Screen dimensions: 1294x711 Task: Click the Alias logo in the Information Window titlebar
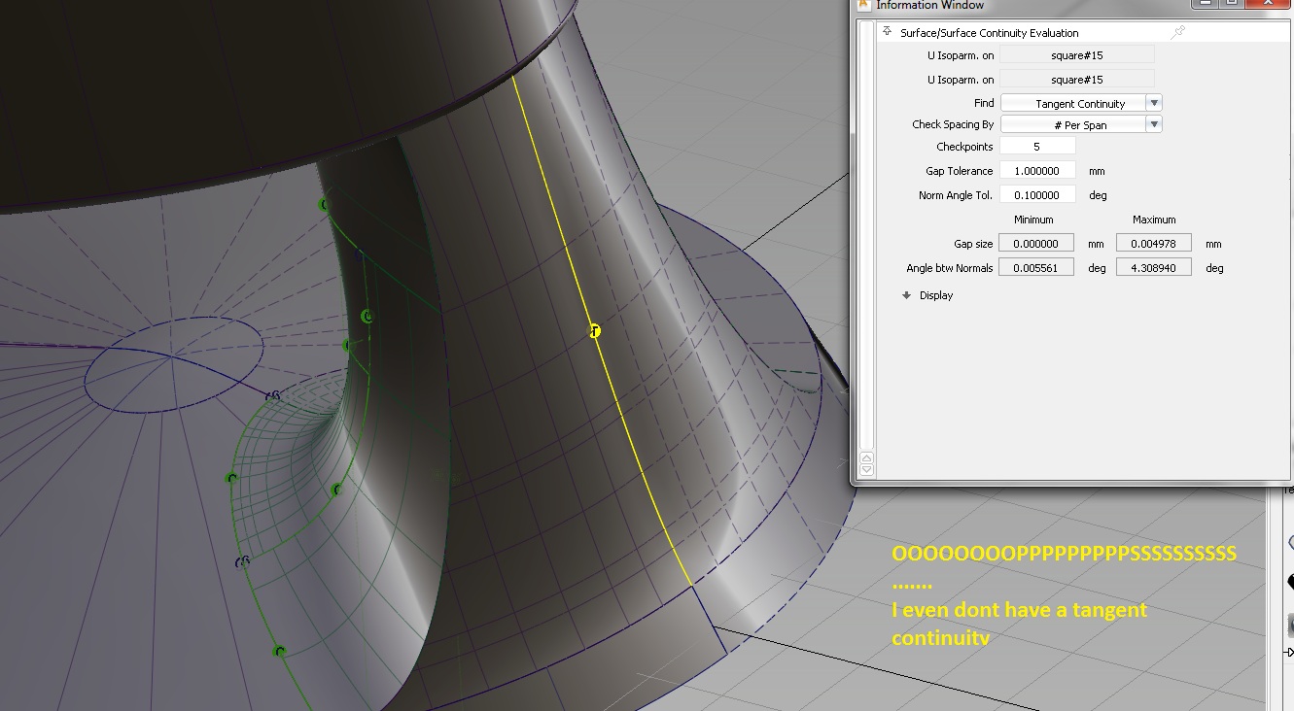(x=863, y=6)
